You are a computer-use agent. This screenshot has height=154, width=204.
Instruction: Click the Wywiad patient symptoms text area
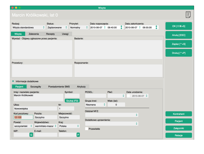coord(42,49)
